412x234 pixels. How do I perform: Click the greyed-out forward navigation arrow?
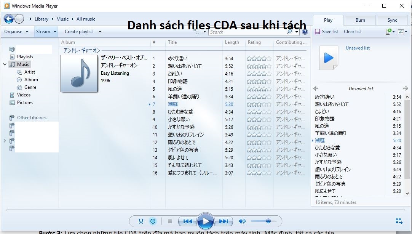[x=19, y=19]
